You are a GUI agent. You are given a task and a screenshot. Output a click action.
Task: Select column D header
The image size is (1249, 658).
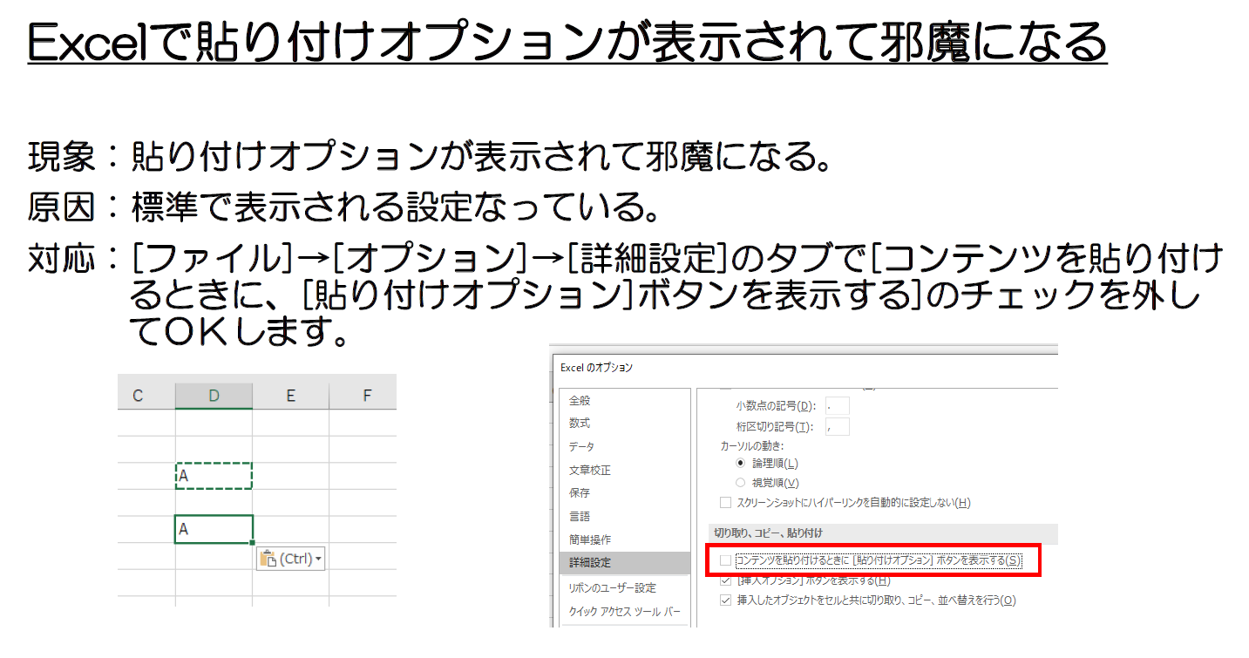click(x=214, y=397)
